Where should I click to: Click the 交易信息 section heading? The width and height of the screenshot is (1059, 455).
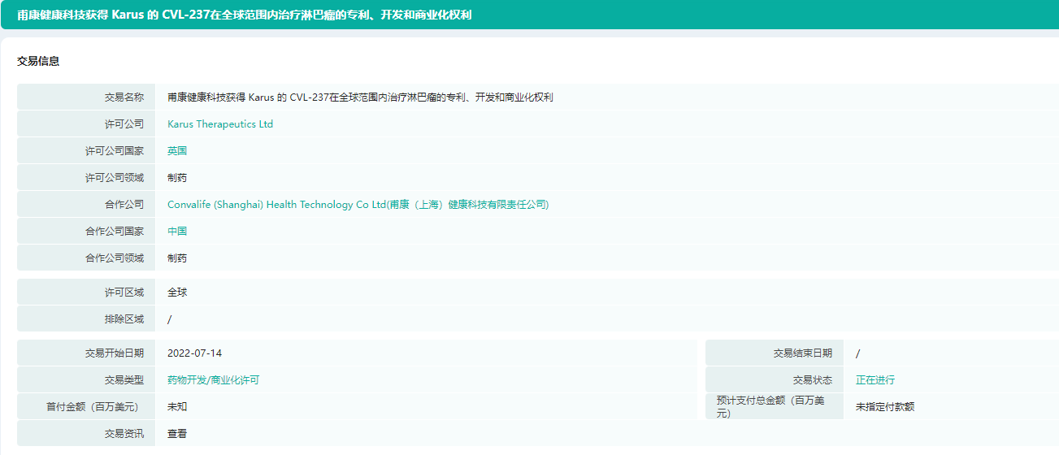(38, 61)
